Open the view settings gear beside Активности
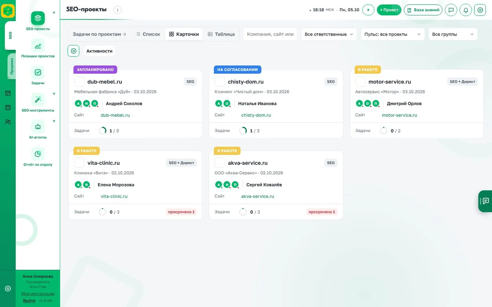Screen dimensions: 492x307 coord(73,51)
